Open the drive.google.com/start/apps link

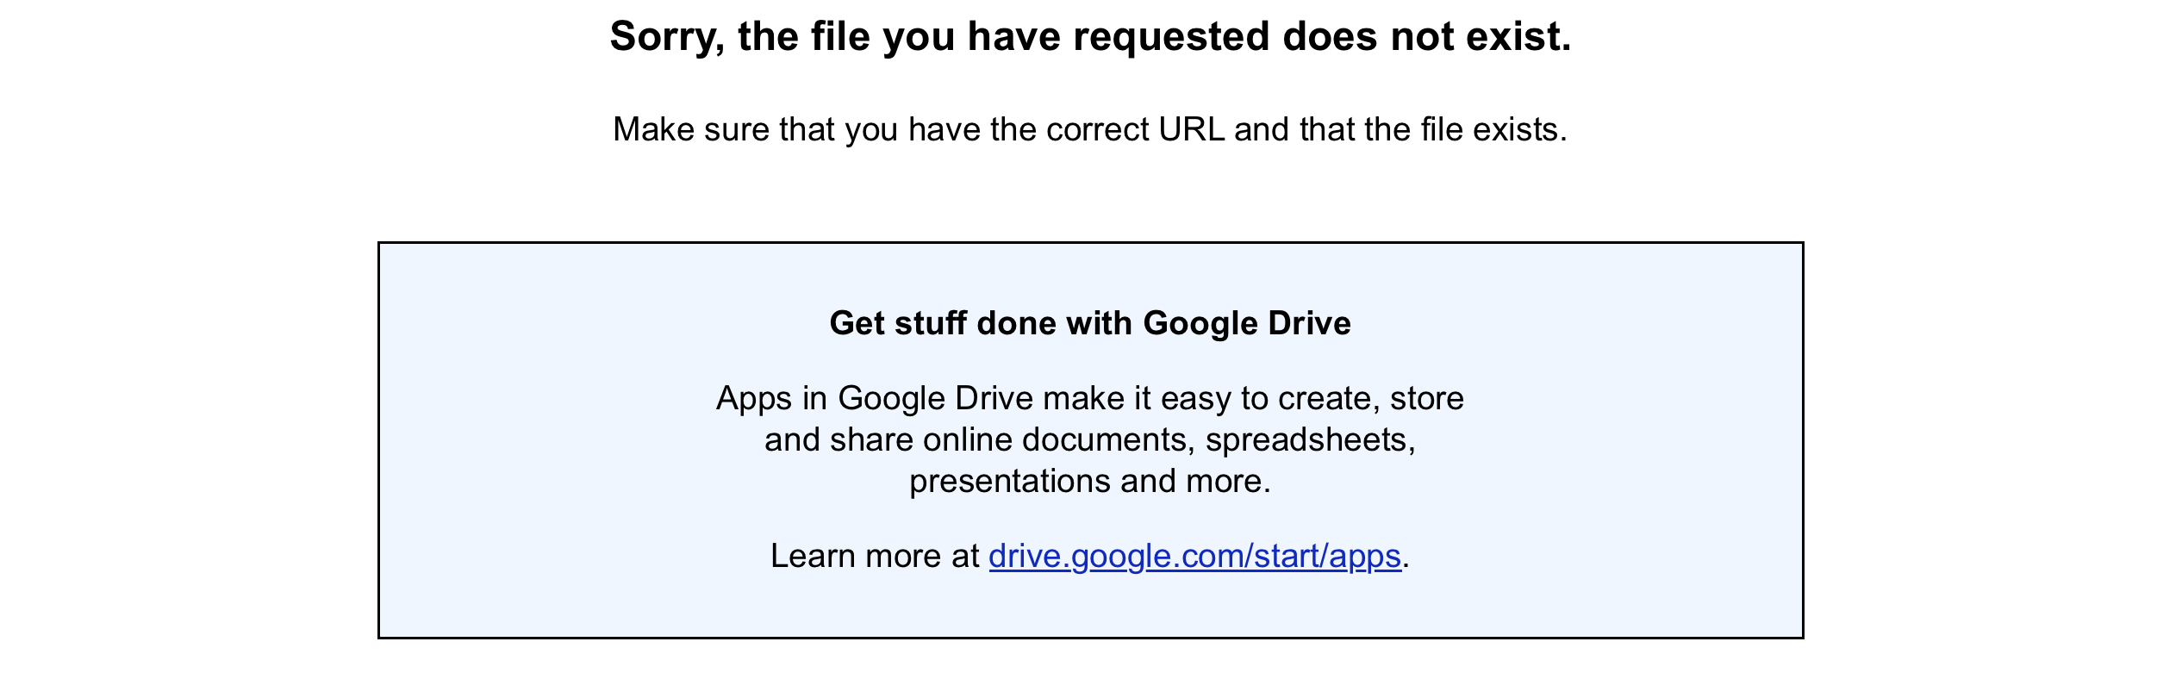[x=1194, y=557]
